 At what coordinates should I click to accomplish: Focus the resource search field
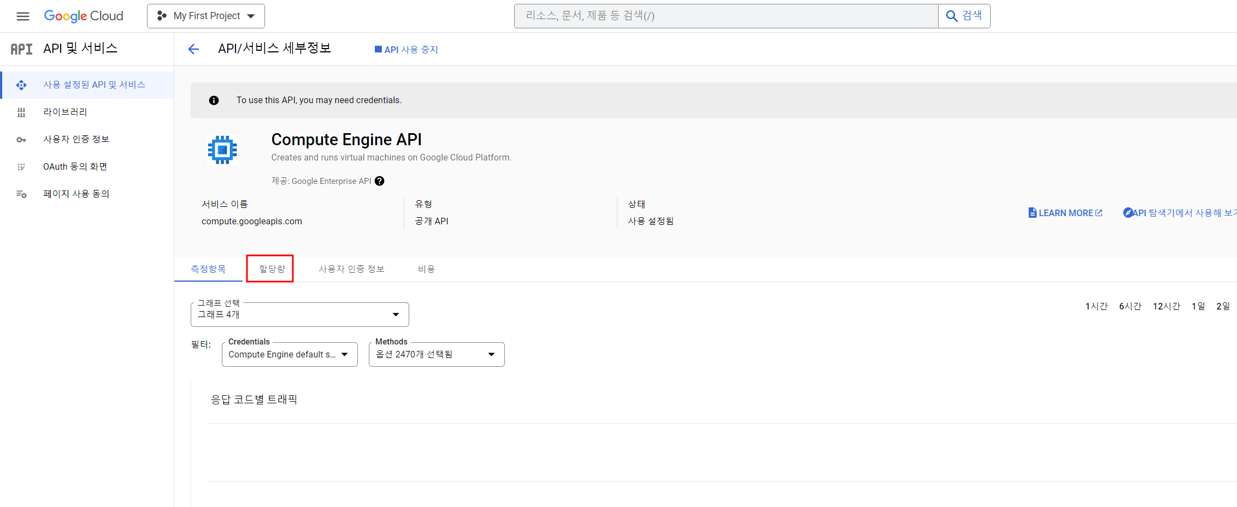click(x=726, y=16)
